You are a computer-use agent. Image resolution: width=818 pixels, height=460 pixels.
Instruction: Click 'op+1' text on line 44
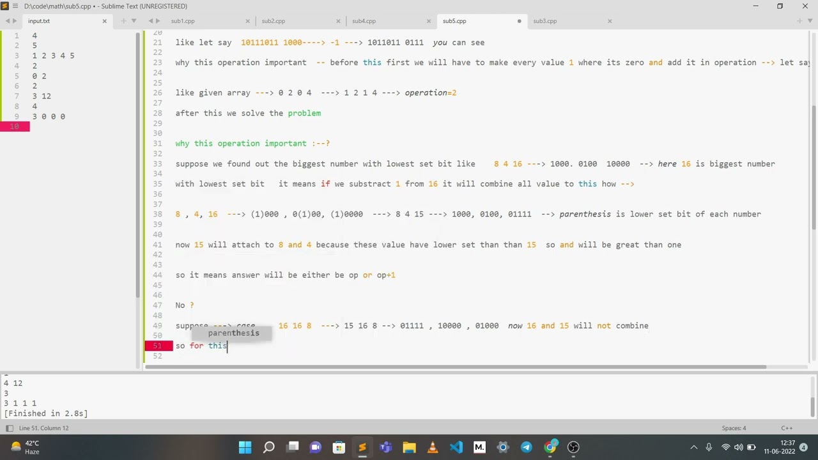pos(386,275)
